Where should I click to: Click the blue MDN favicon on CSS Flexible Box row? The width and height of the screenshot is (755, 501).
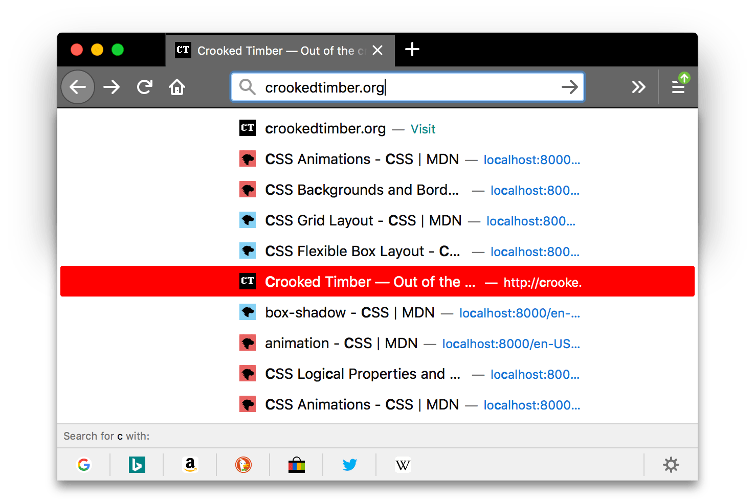(248, 250)
